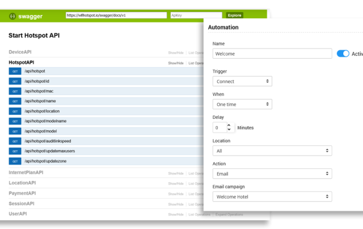Open the Action dropdown showing Email

(x=272, y=174)
